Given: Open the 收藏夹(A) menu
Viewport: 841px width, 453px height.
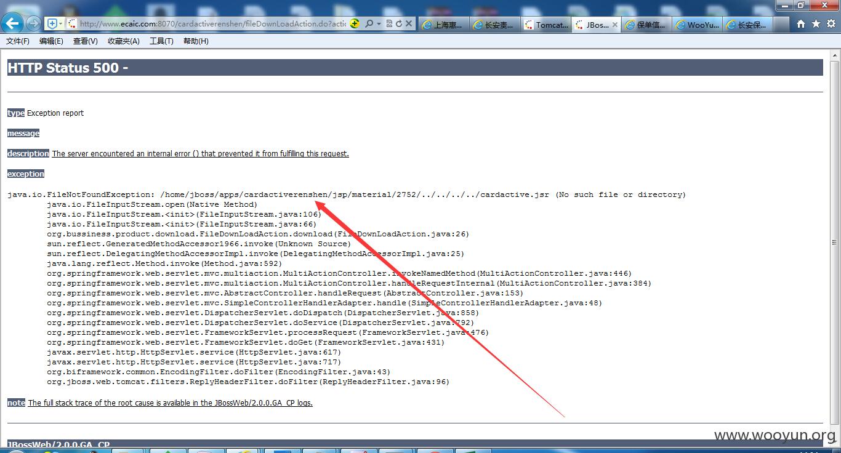Looking at the screenshot, I should [x=123, y=41].
